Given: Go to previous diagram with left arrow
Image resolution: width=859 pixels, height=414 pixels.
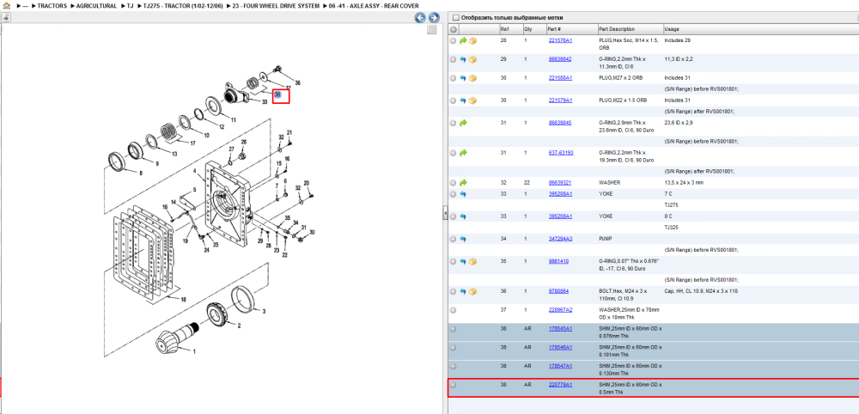Looking at the screenshot, I should coord(420,17).
